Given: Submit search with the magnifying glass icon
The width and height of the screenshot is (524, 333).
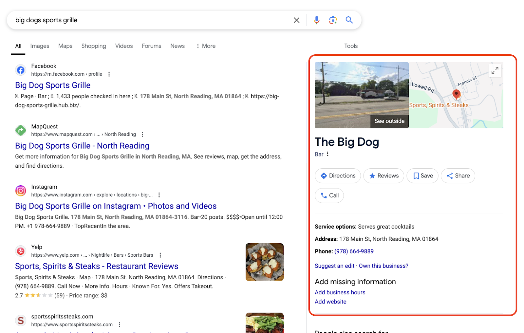Looking at the screenshot, I should pos(349,20).
